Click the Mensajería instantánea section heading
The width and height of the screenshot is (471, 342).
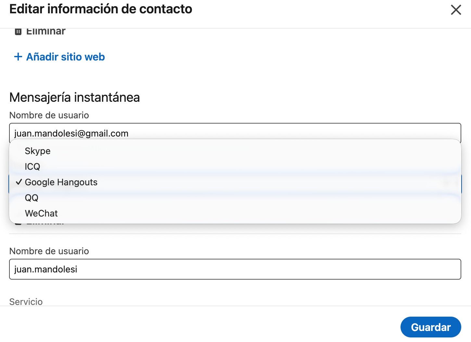click(x=74, y=97)
